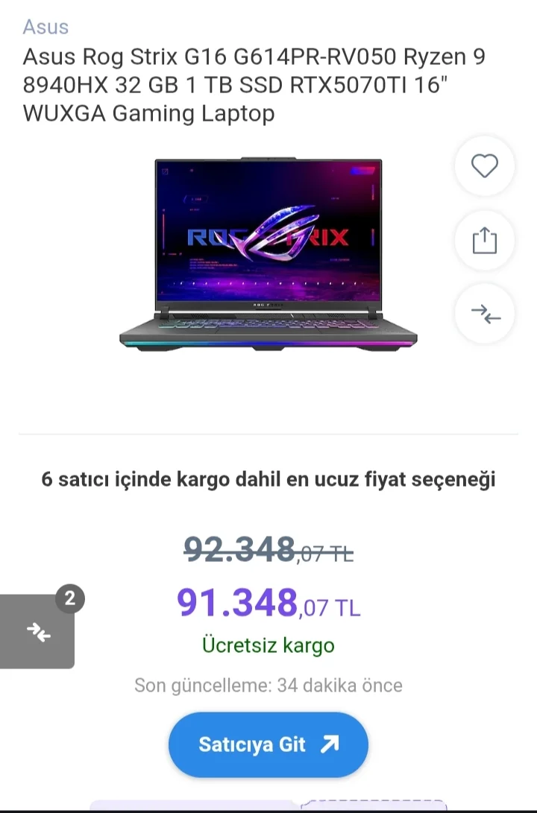Tap the current price 91.348,07 TL
This screenshot has width=537, height=813.
pos(268,603)
